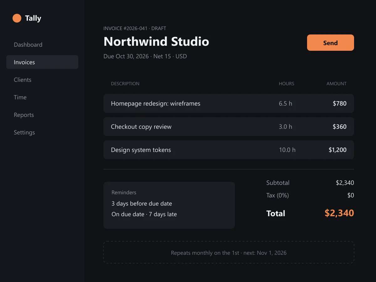Click the Invoice #2026-041 · Draft label
The height and width of the screenshot is (282, 376).
pos(135,28)
